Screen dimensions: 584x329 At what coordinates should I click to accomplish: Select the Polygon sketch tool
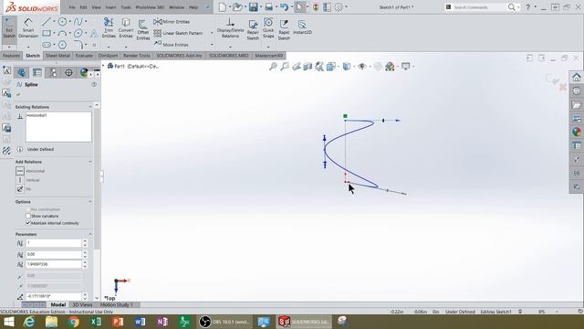coord(62,45)
